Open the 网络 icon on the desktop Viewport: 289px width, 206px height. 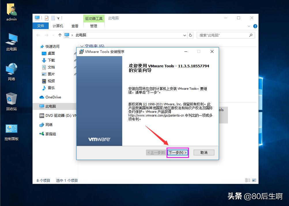pyautogui.click(x=11, y=69)
